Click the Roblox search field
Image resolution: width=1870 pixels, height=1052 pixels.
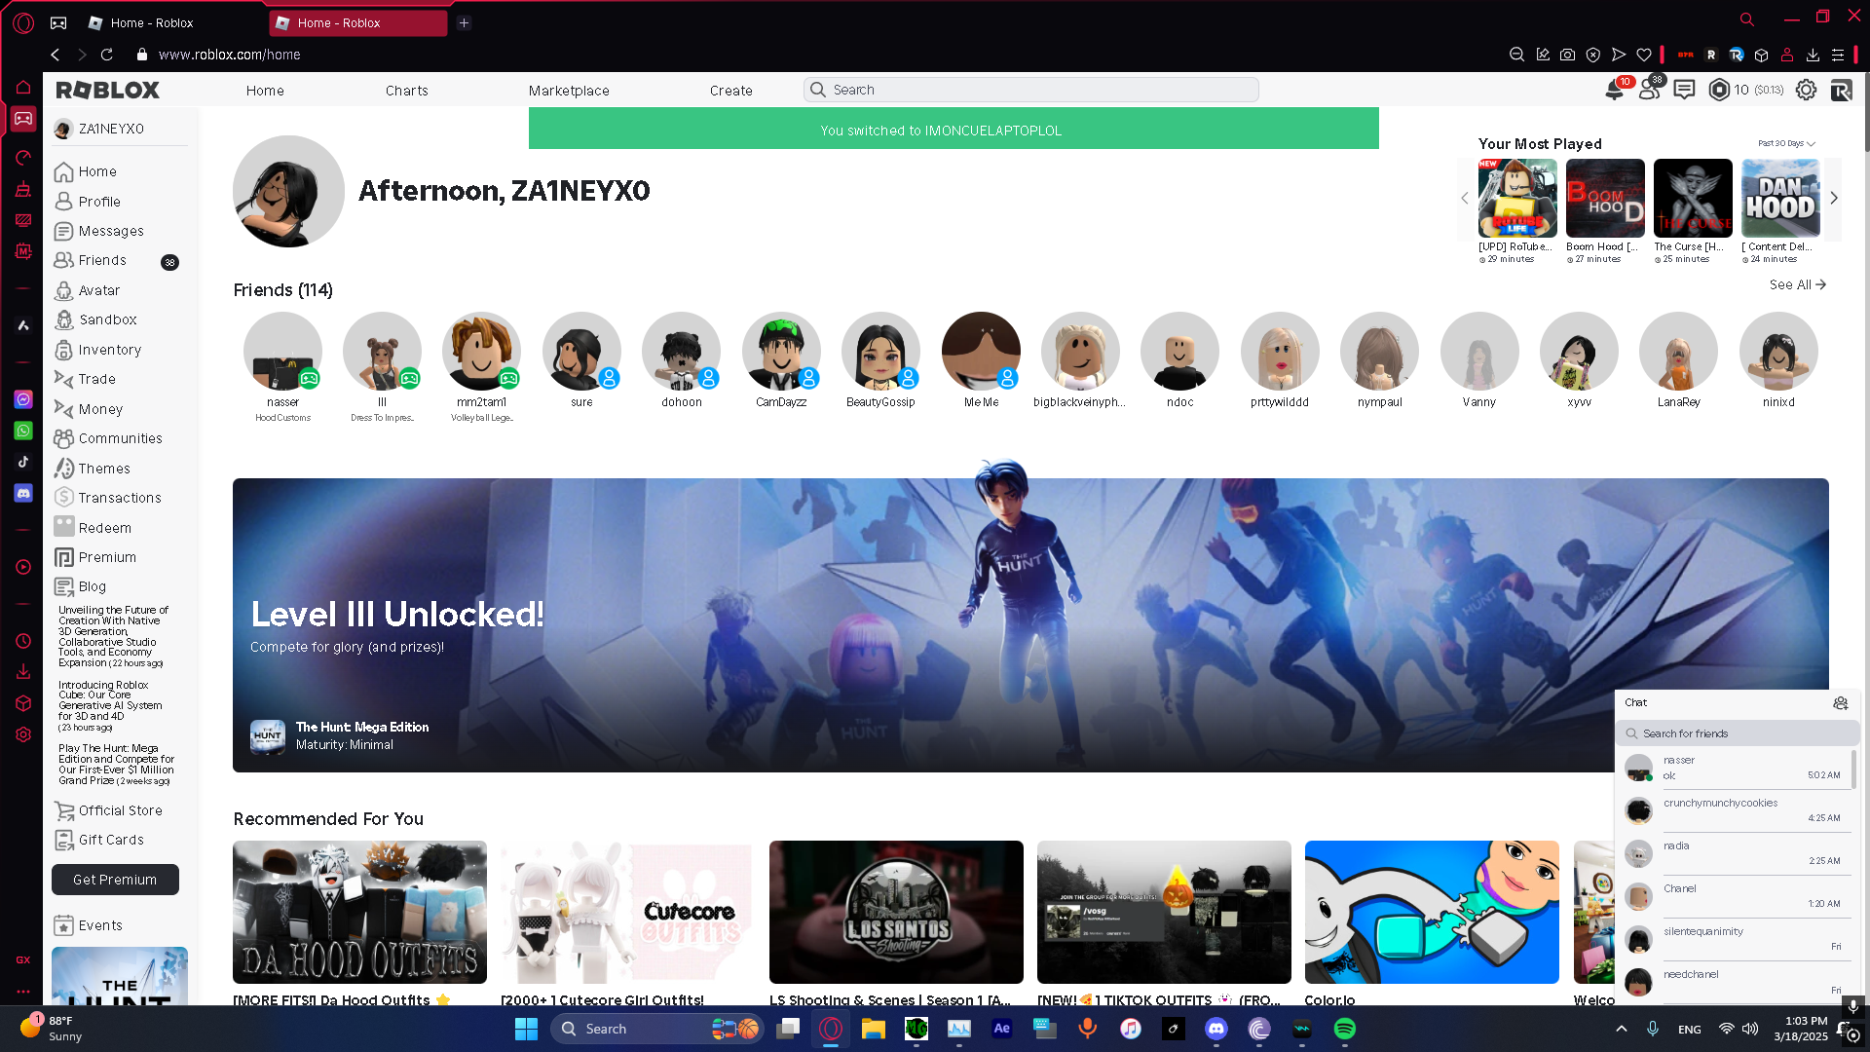tap(1032, 90)
